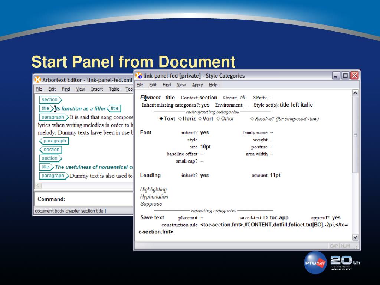
Task: Click the Occur value '-all-'
Action: pyautogui.click(x=242, y=98)
